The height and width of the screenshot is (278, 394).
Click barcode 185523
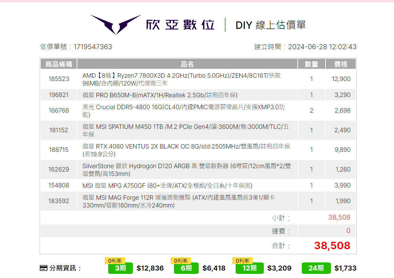59,79
